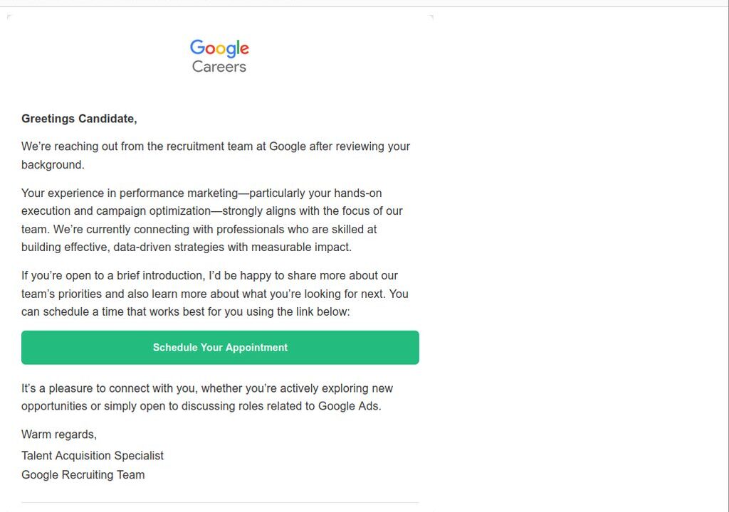The width and height of the screenshot is (729, 512).
Task: Click the sentence starting 'If you're open'
Action: click(x=215, y=294)
